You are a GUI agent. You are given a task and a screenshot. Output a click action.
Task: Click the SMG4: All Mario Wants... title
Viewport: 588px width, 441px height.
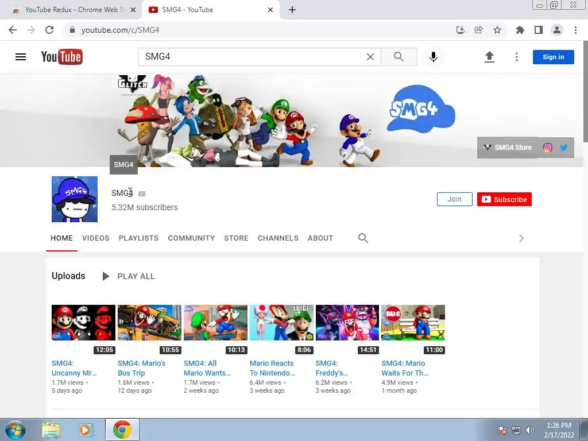pos(207,368)
